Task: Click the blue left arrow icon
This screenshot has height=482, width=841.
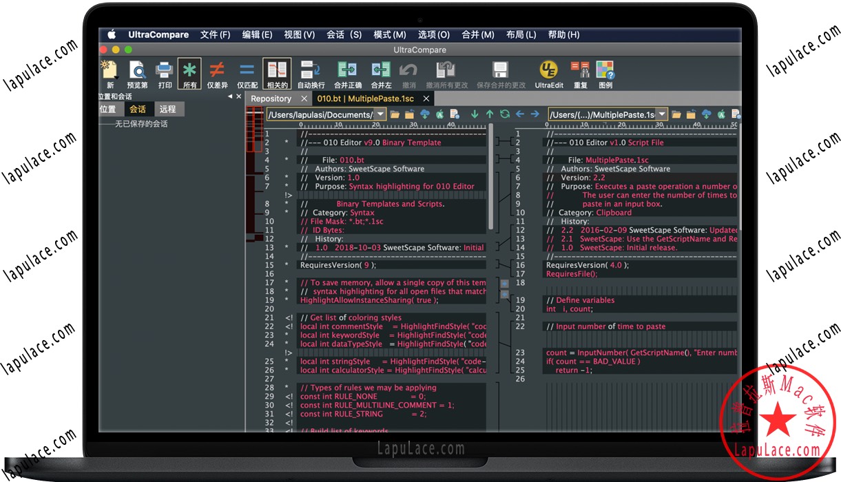Action: coord(520,114)
